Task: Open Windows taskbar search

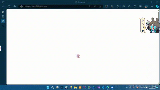Action: tap(52, 87)
